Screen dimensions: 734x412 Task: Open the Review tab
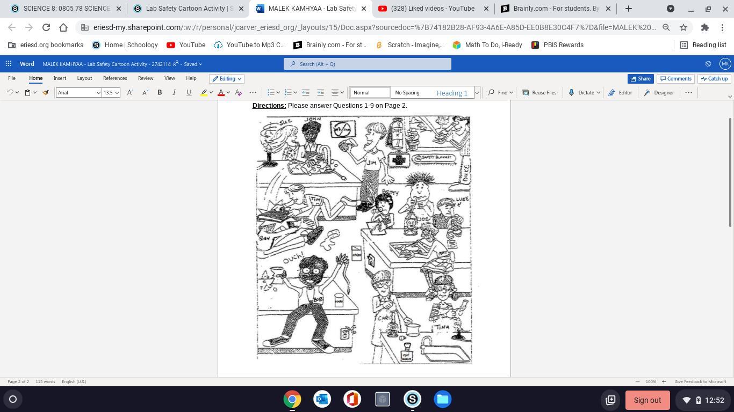[x=146, y=78]
